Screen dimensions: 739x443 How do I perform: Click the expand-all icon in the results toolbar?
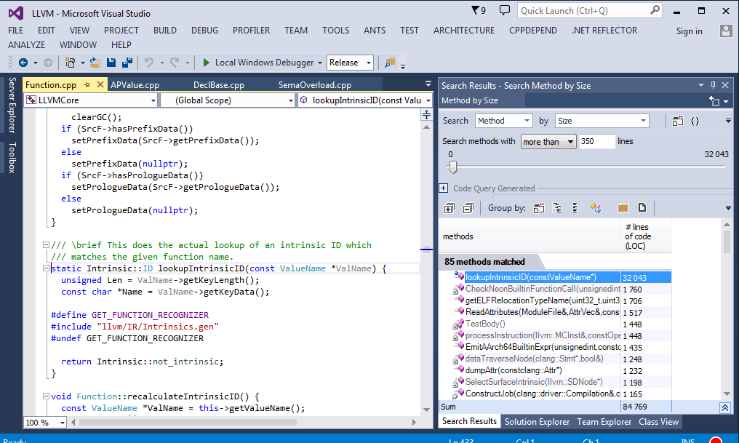[450, 208]
